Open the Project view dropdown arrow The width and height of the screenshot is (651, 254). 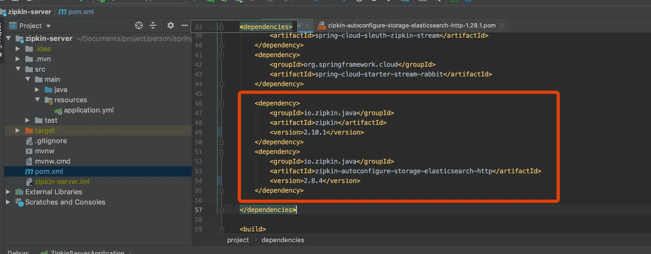tap(48, 26)
